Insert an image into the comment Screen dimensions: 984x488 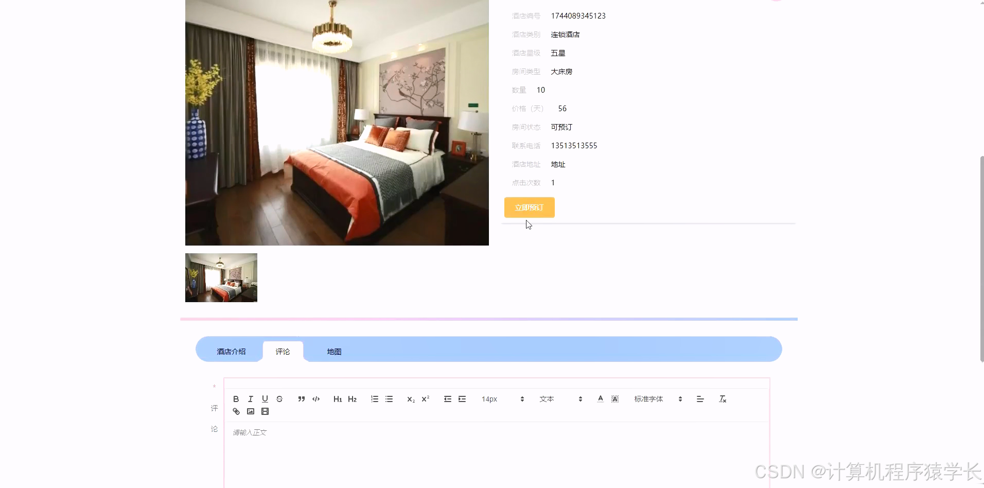[x=251, y=411]
